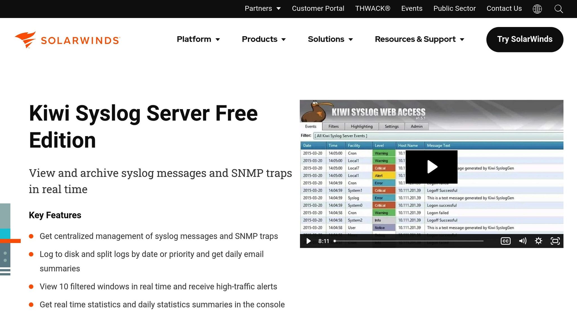Viewport: 577px width, 324px height.
Task: Click the play icon in the video control bar
Action: (x=308, y=241)
